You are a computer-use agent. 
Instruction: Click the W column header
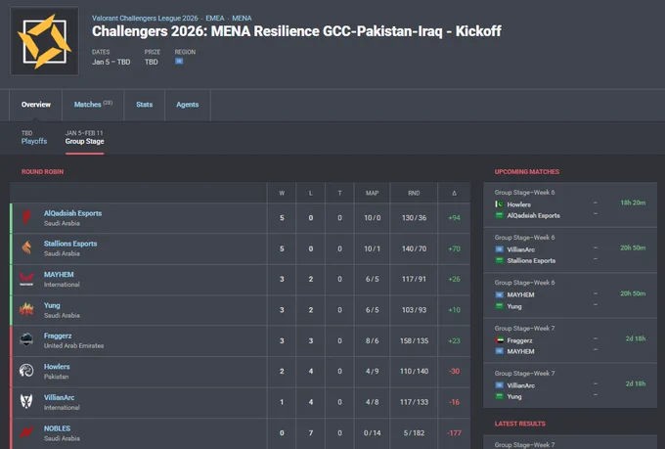(282, 193)
